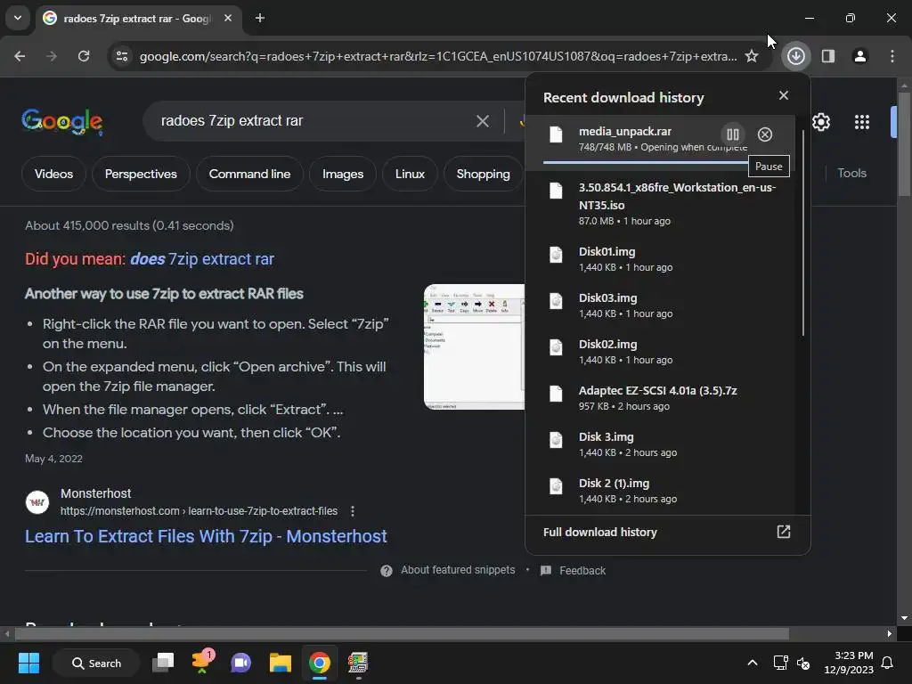Image resolution: width=912 pixels, height=684 pixels.
Task: Filter results by Videos
Action: (53, 174)
